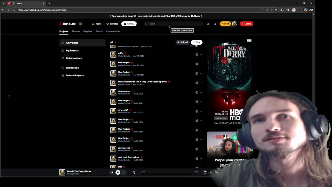Open the browser favorites list icon
The width and height of the screenshot is (332, 187).
(288, 10)
